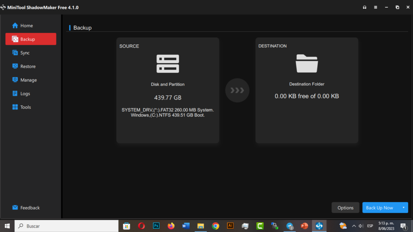Open the Manage section
This screenshot has height=232, width=413.
pos(28,80)
